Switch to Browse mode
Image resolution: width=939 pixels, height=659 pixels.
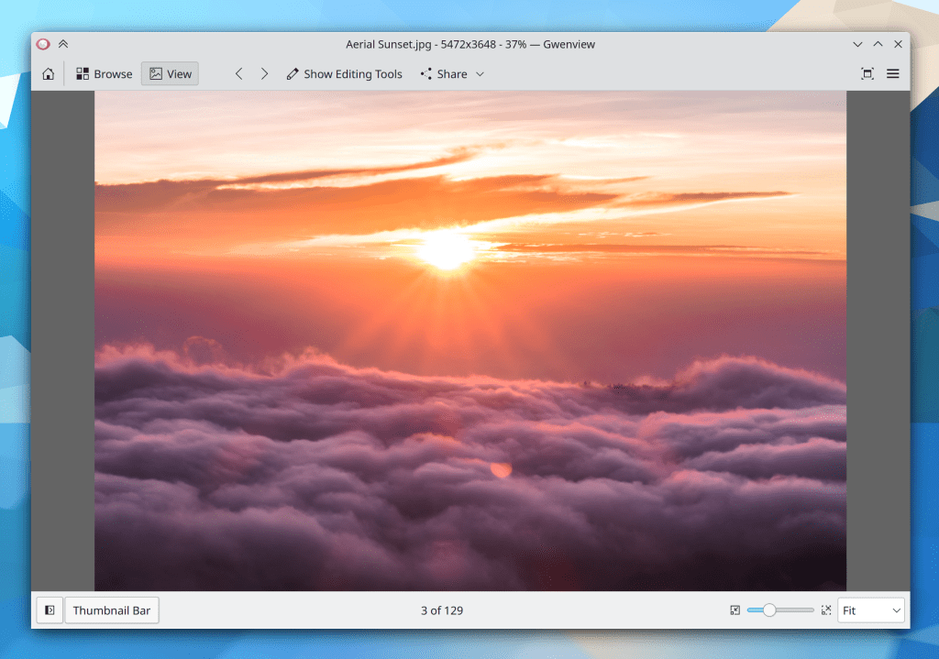coord(104,74)
